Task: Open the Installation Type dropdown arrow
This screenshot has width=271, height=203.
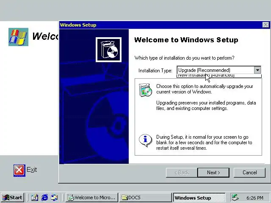Action: click(257, 70)
